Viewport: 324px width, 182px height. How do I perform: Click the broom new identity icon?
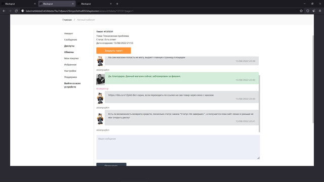314,11
